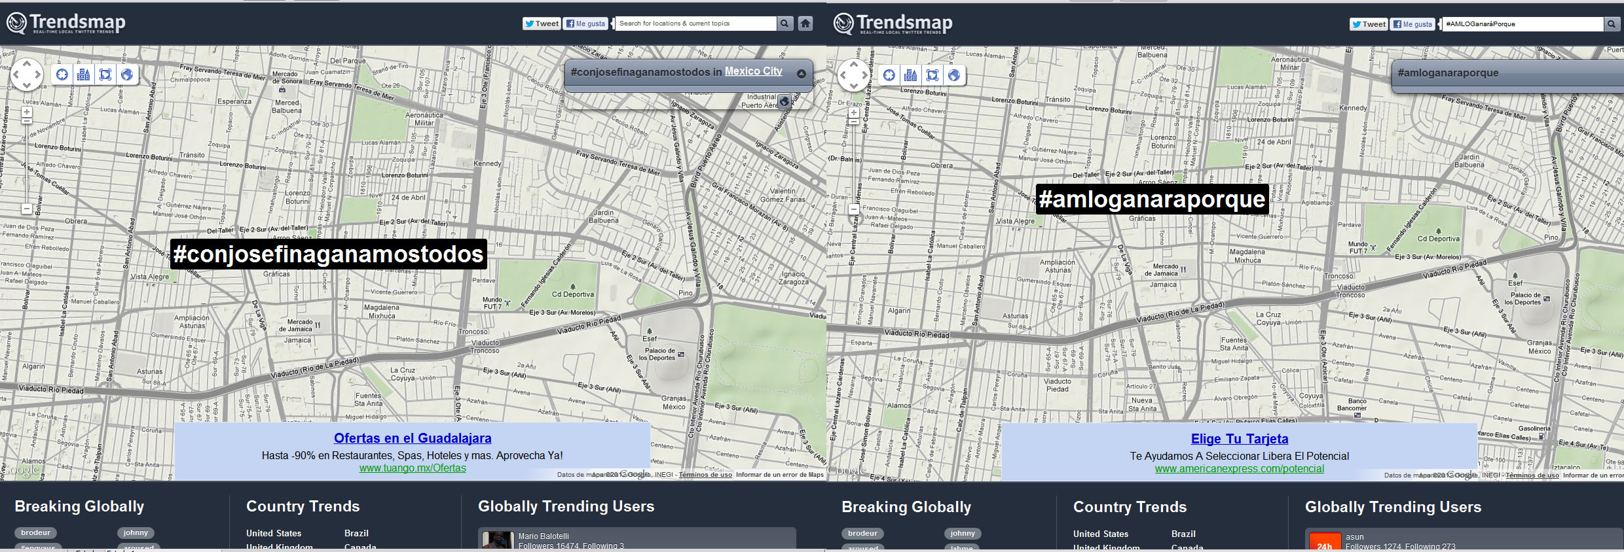Click the Trendsmap logo in left window
The width and height of the screenshot is (1624, 552).
click(x=66, y=23)
